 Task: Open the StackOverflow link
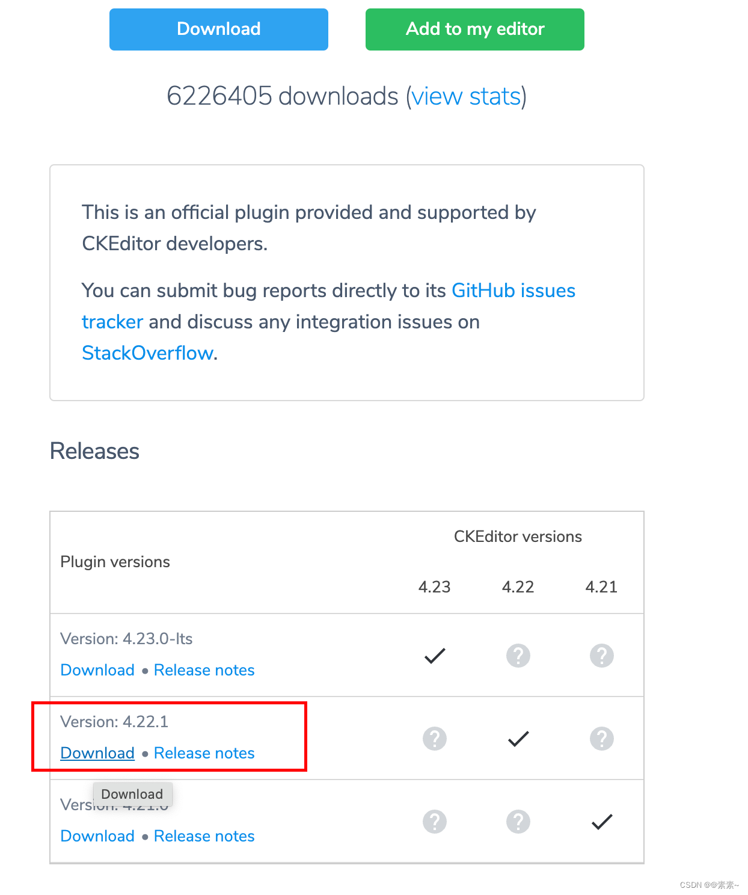pyautogui.click(x=146, y=352)
